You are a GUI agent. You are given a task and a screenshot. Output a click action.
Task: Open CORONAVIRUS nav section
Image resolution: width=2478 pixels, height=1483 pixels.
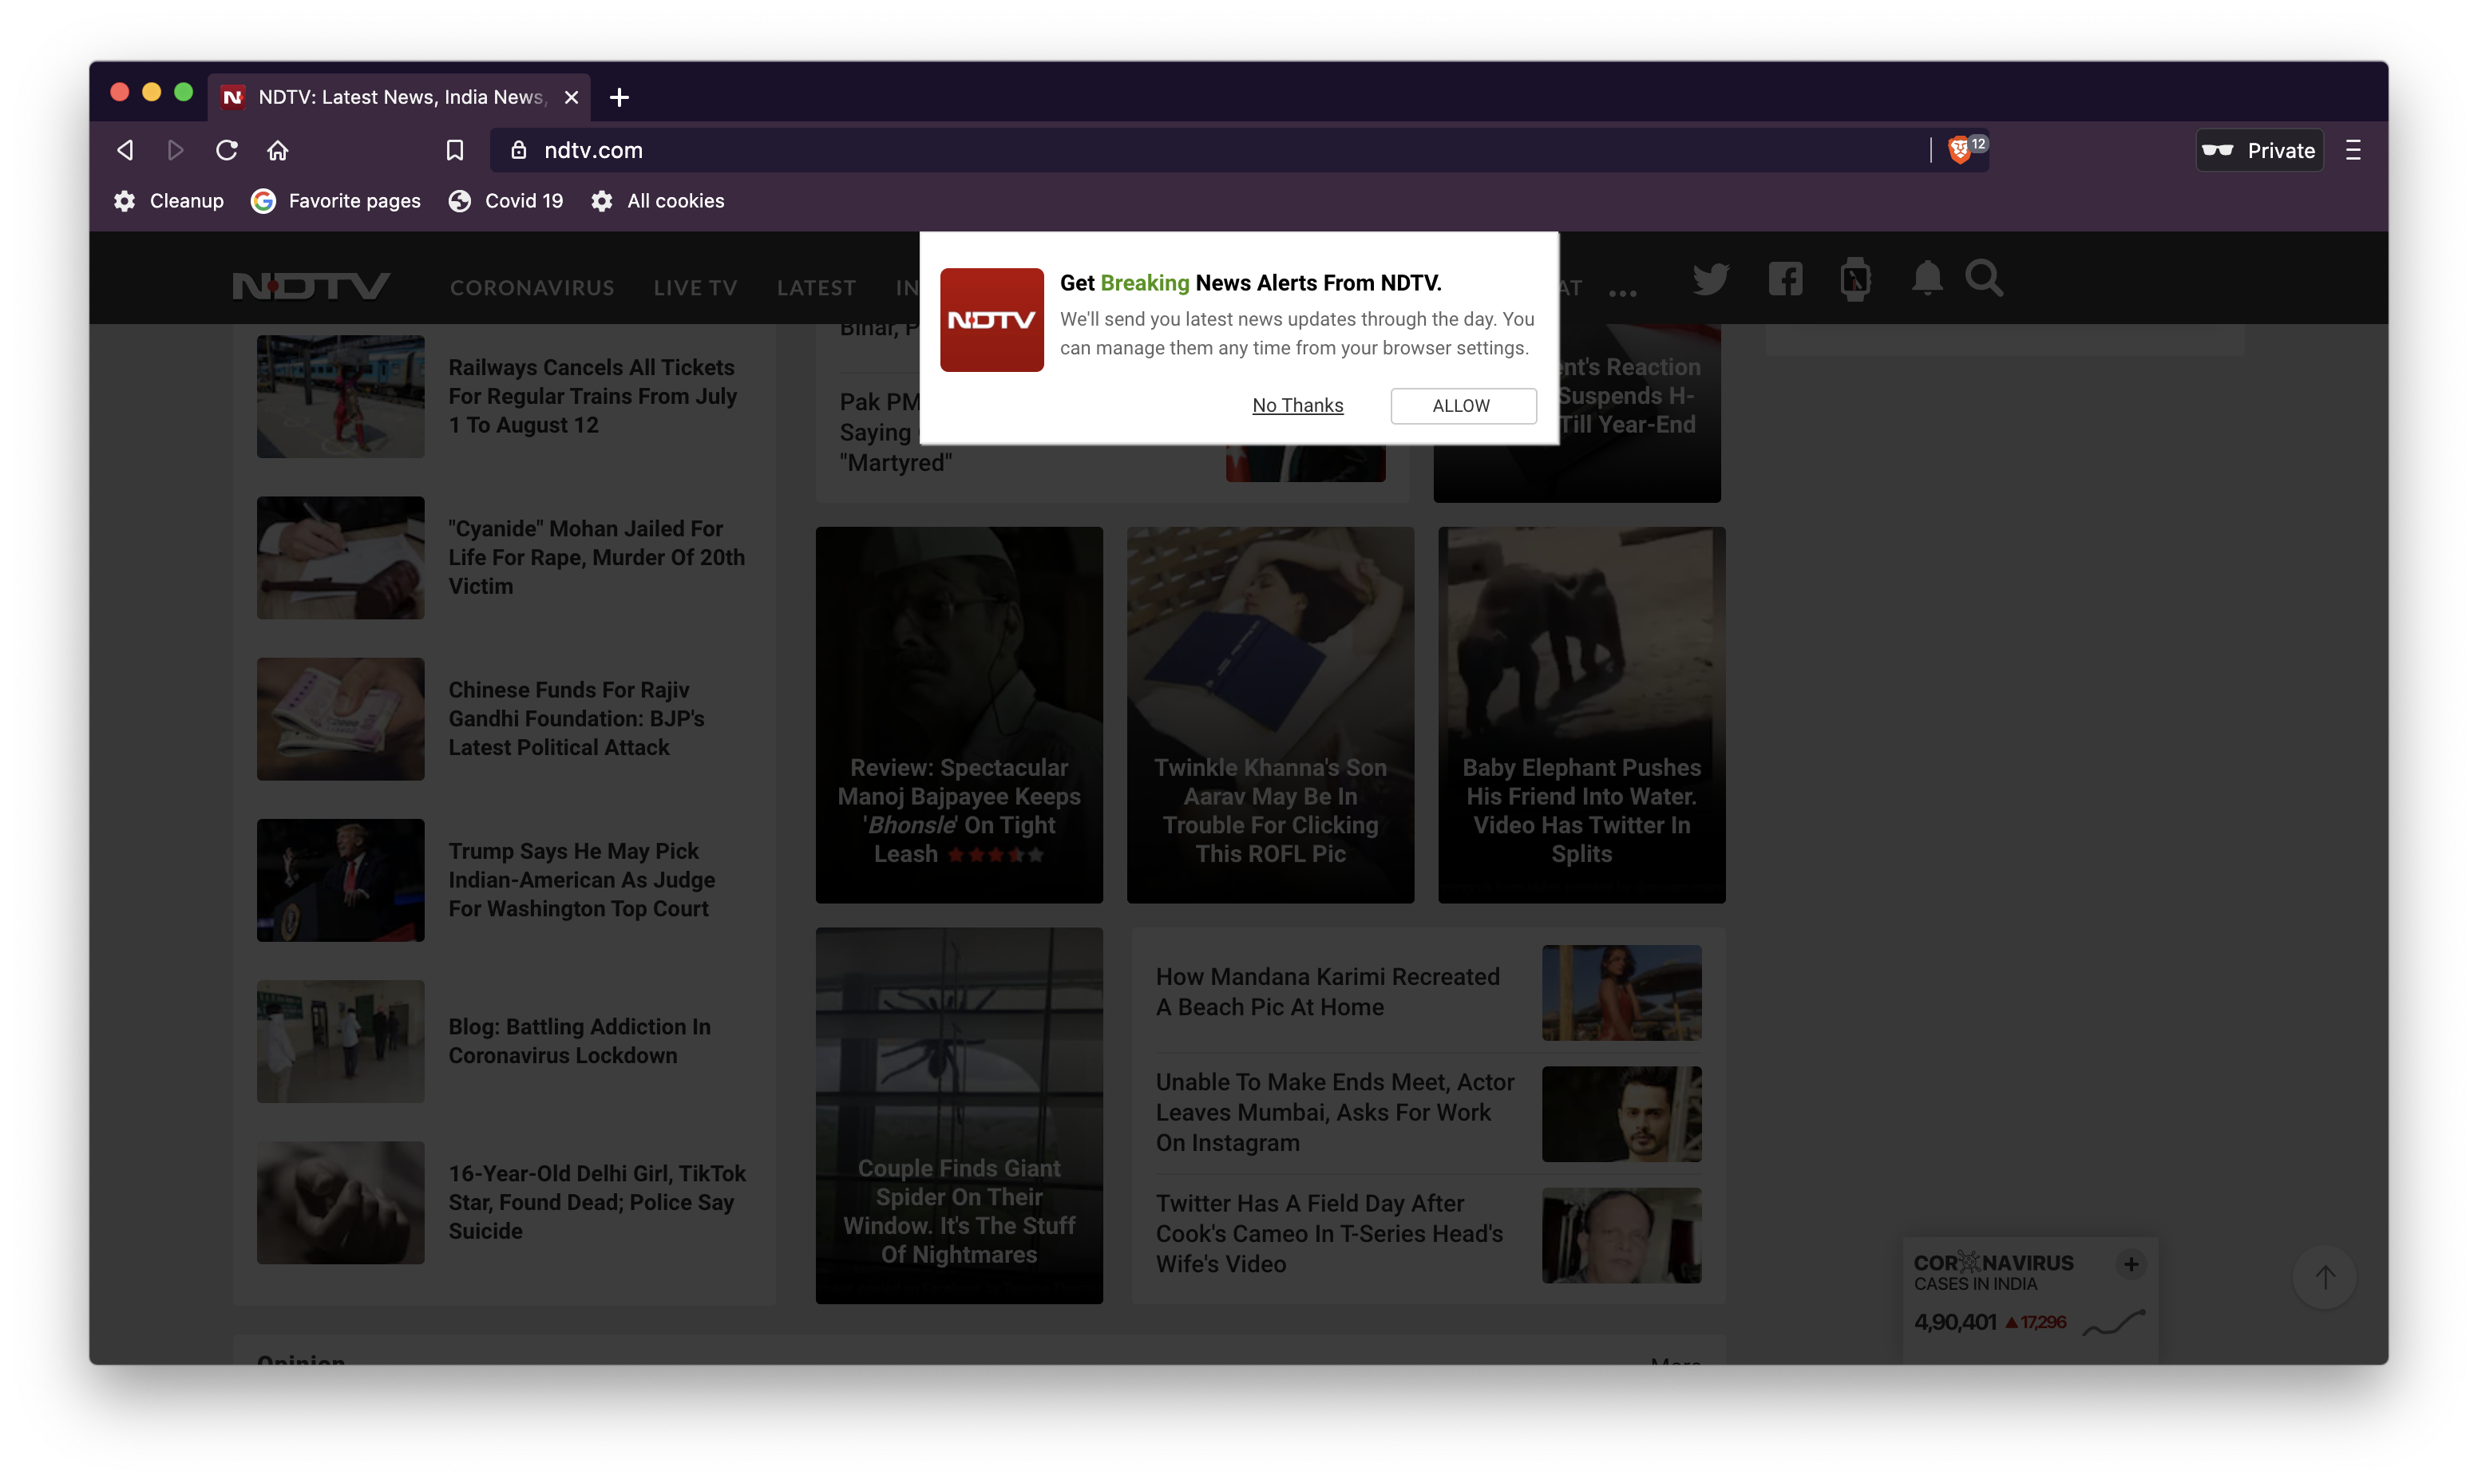[532, 288]
